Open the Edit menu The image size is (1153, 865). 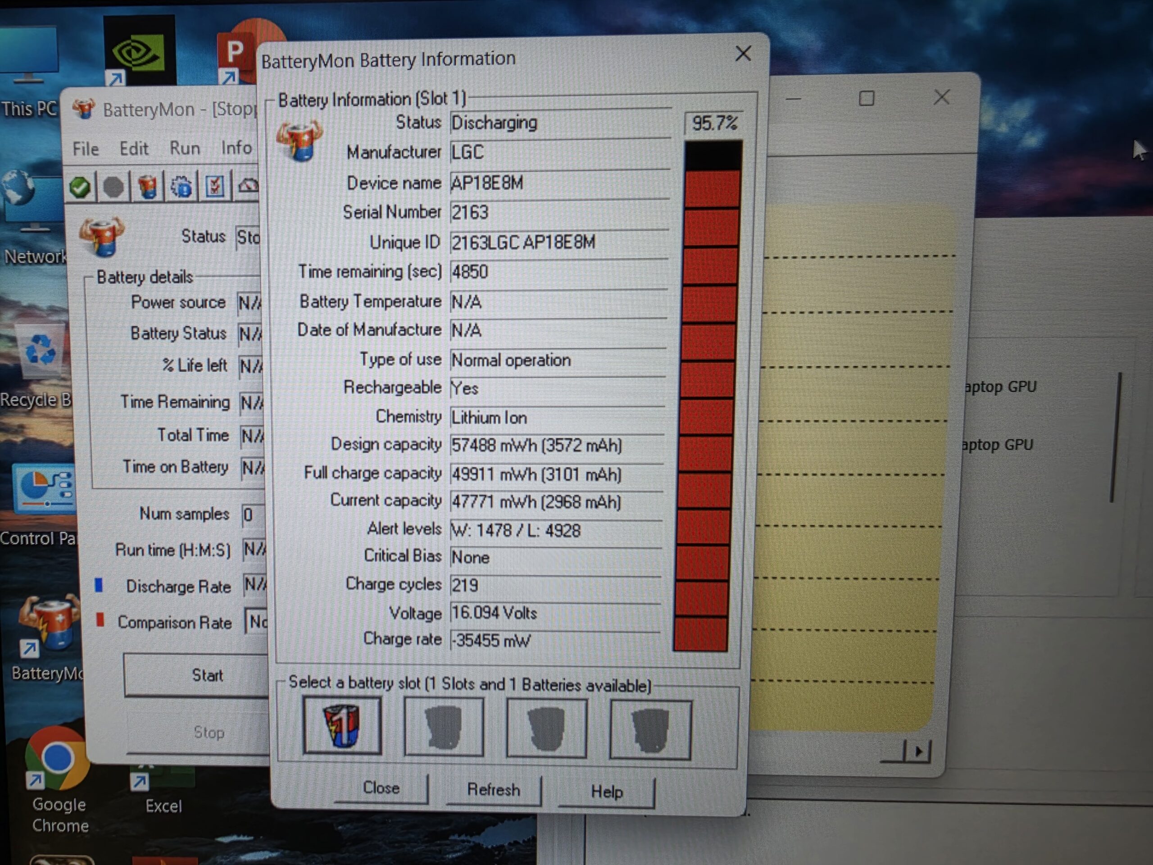133,149
